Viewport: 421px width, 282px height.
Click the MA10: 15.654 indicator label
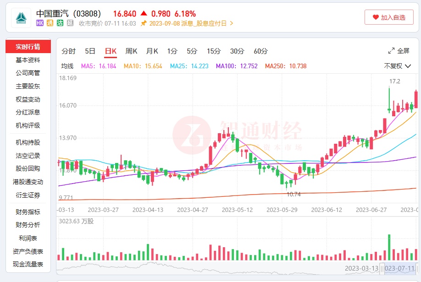tap(143, 66)
